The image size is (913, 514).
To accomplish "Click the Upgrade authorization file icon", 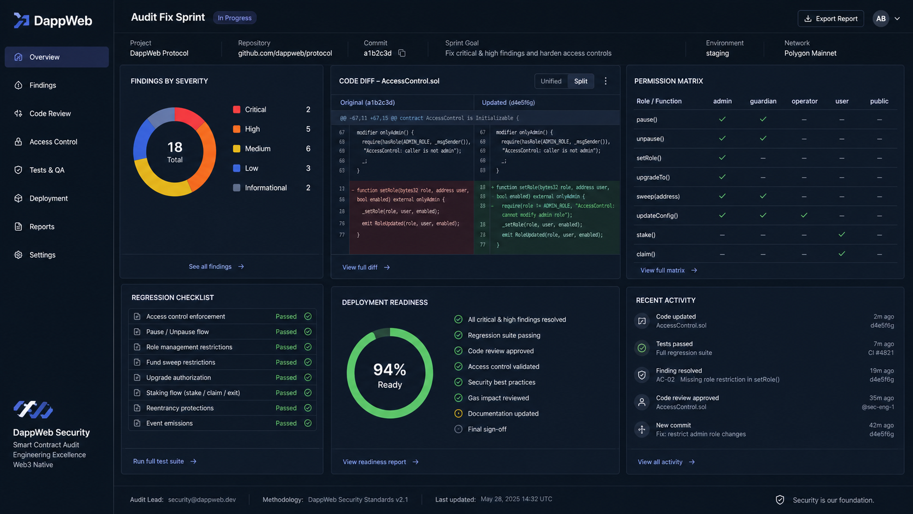I will tap(138, 377).
